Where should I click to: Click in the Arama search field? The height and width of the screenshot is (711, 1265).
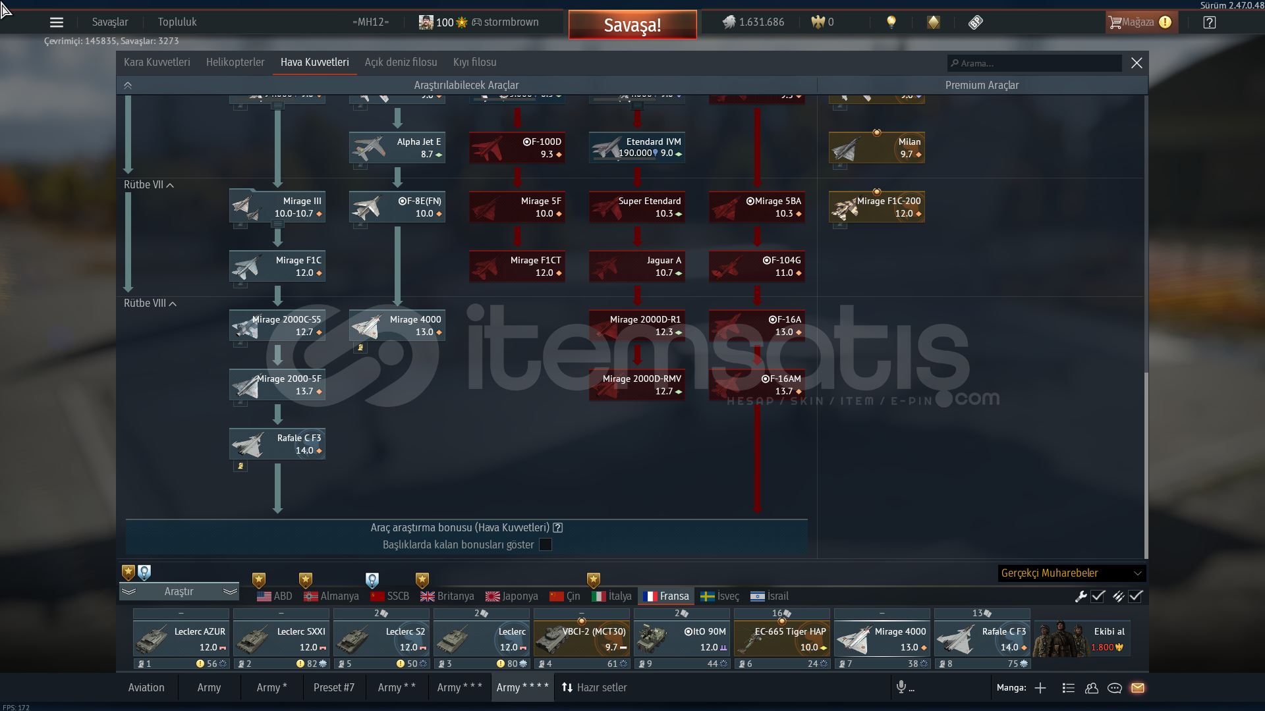point(1034,63)
